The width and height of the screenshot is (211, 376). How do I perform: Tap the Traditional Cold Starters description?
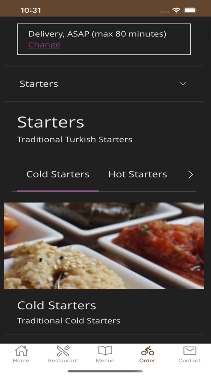pyautogui.click(x=69, y=321)
